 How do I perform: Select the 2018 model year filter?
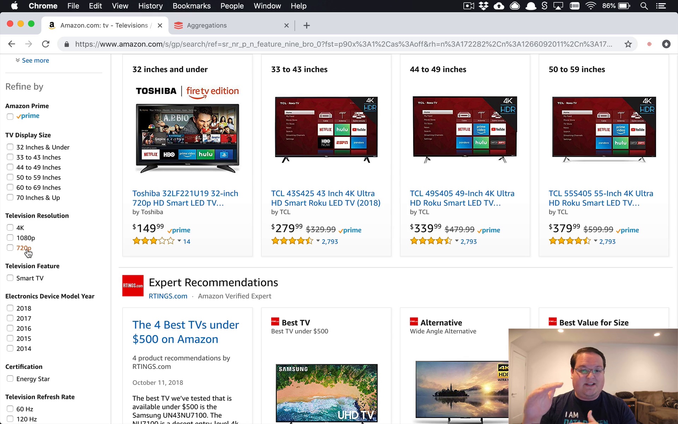pyautogui.click(x=10, y=308)
